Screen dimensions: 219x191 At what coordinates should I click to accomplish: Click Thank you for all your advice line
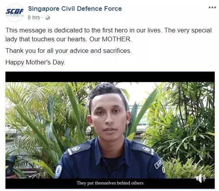[69, 51]
